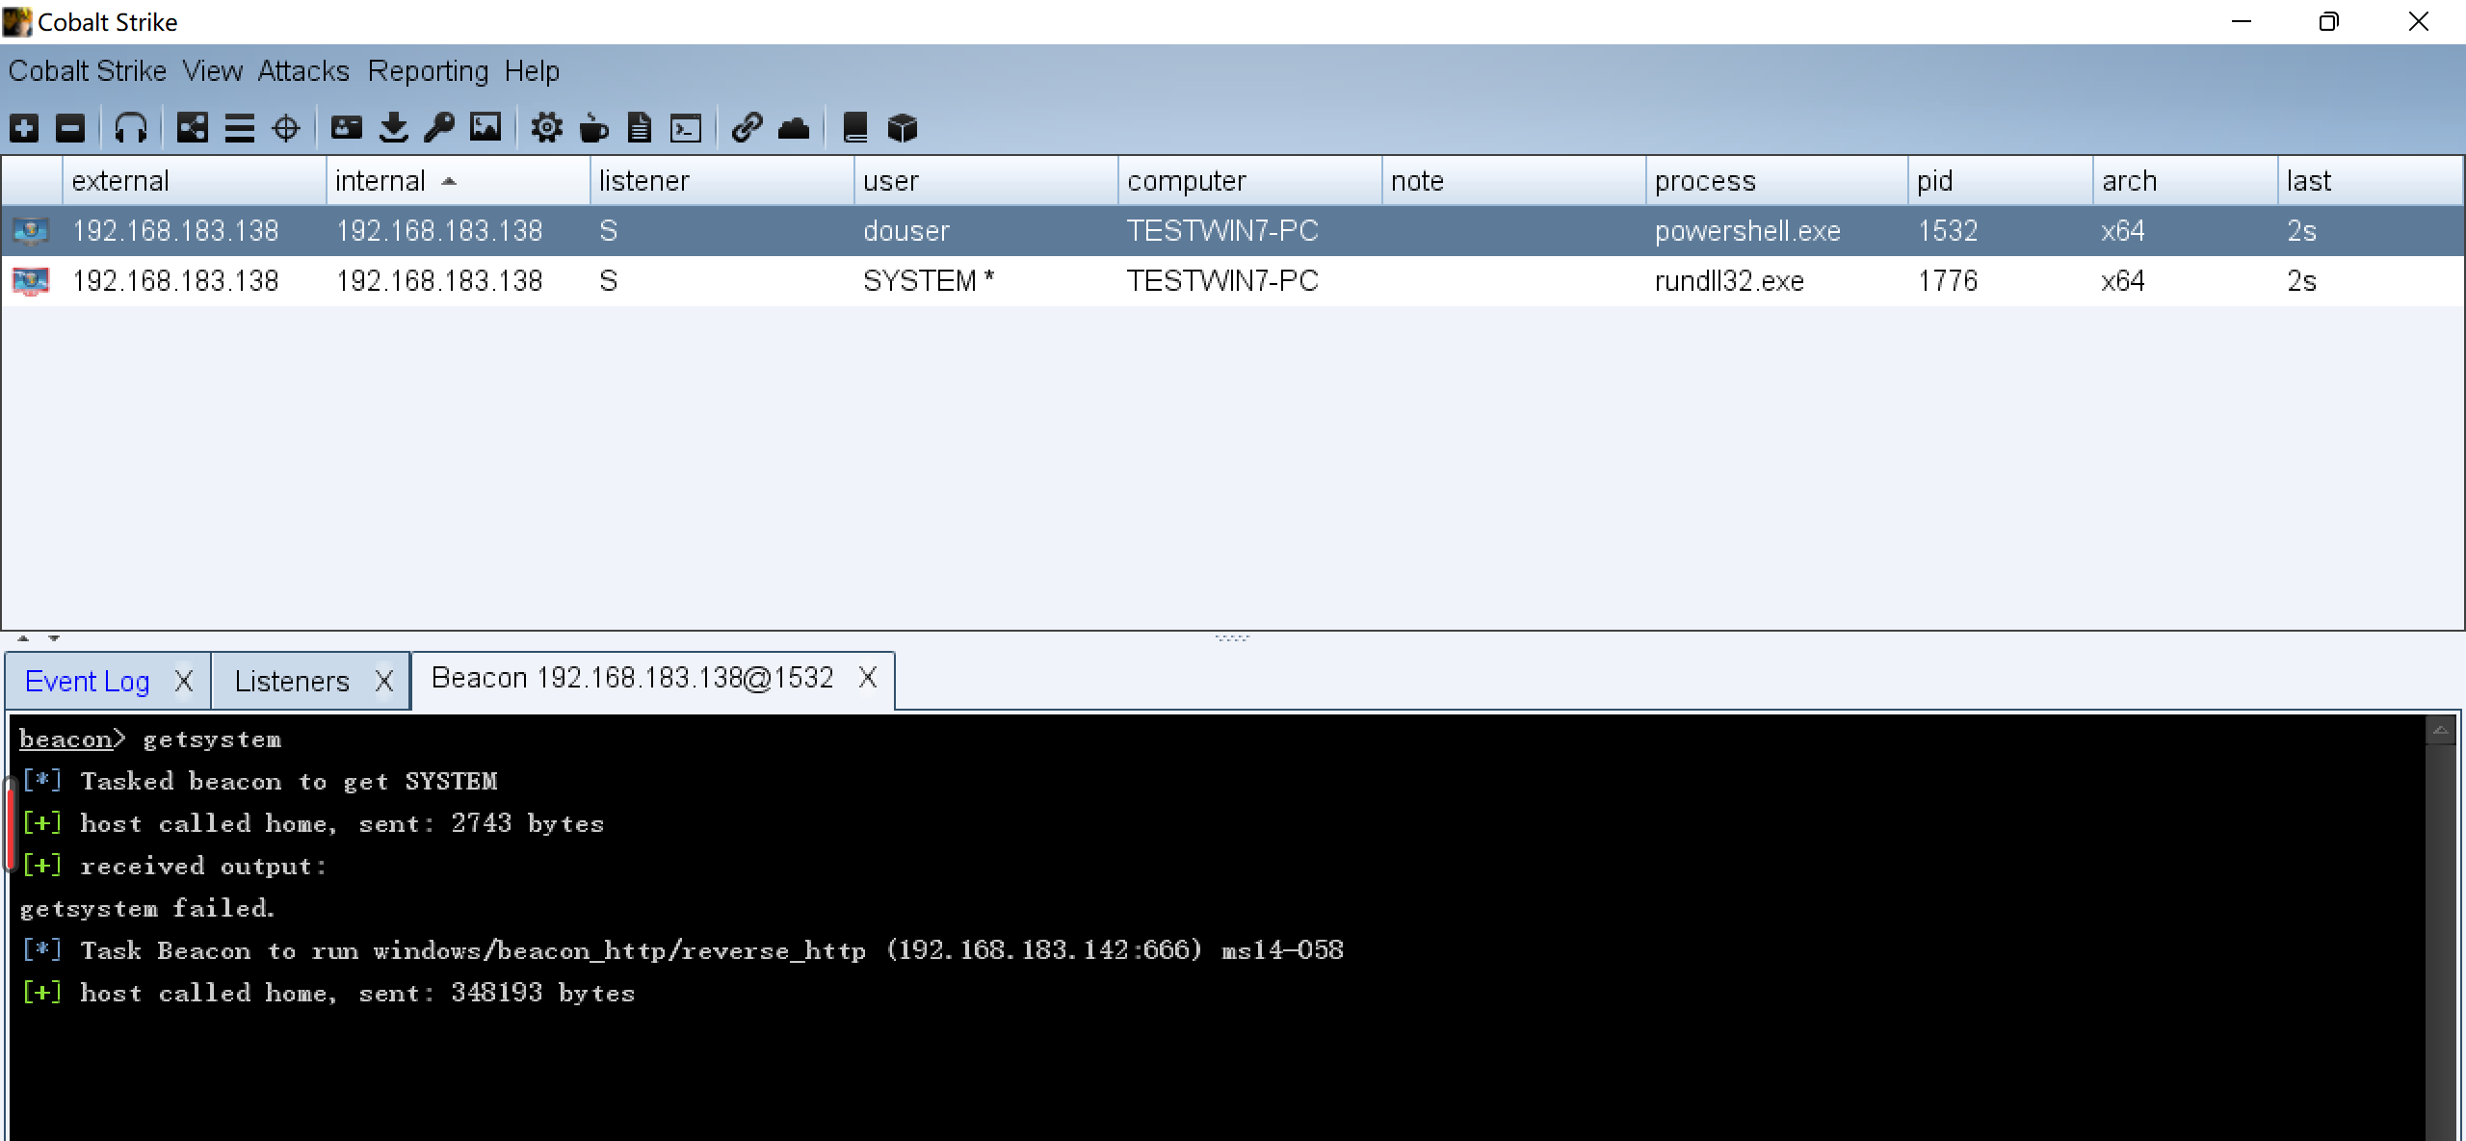Generate MS Office macro via document icon
Viewport: 2466px width, 1141px height.
(640, 128)
